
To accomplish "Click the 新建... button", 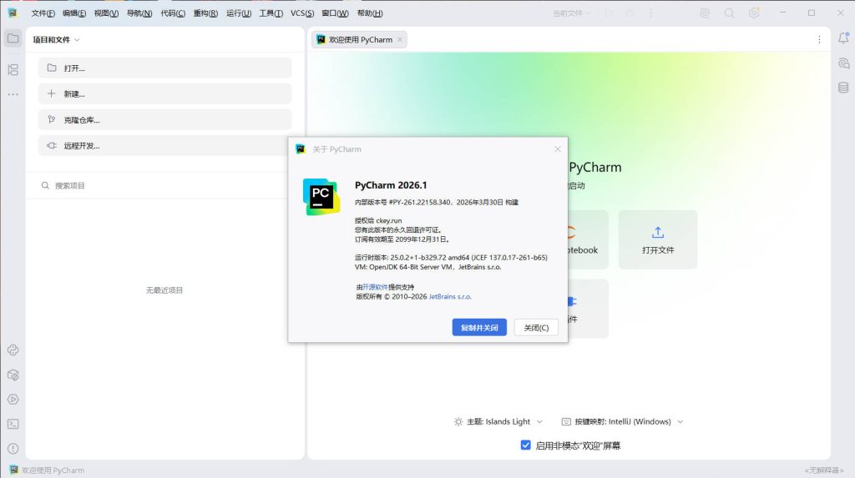I will (164, 93).
